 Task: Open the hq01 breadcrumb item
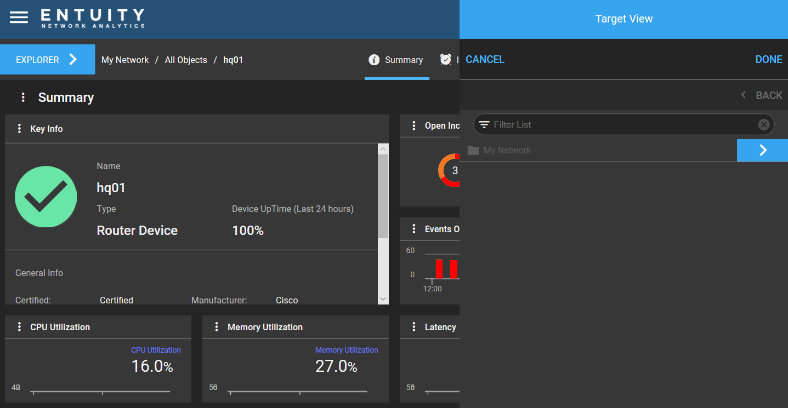click(233, 60)
